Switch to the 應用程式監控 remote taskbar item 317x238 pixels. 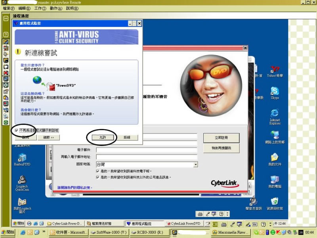click(x=144, y=223)
